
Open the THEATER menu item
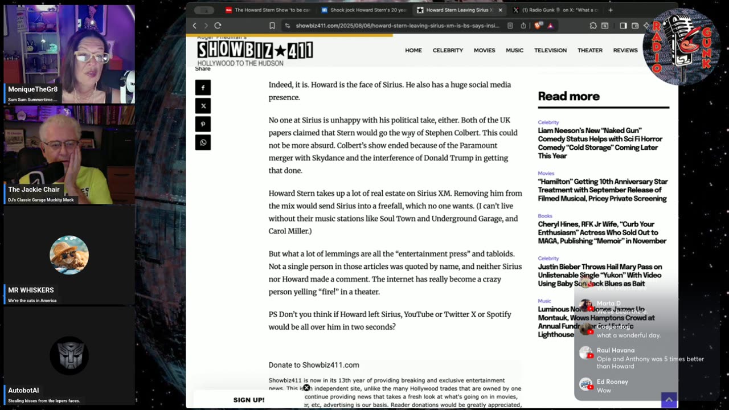(590, 50)
